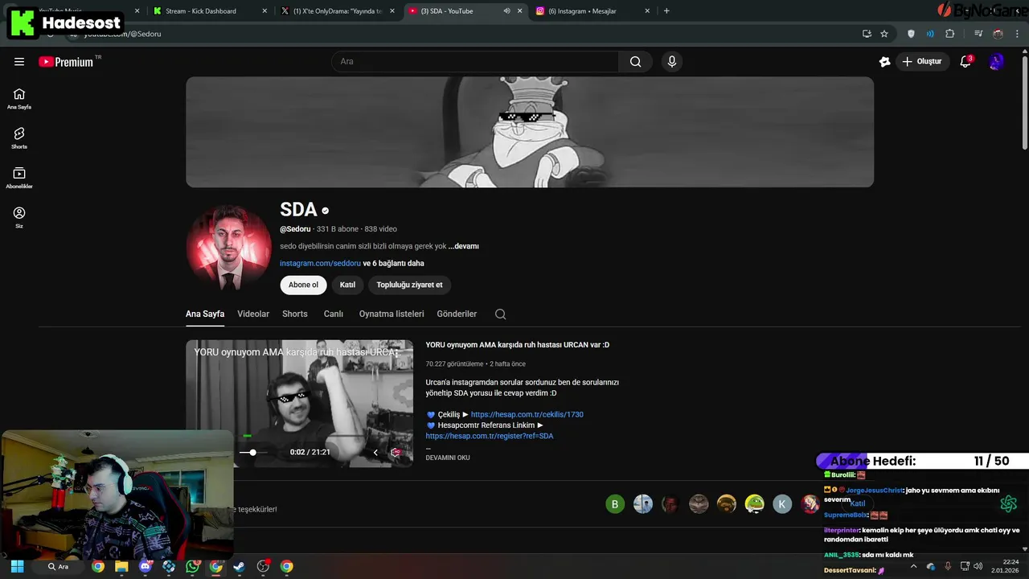This screenshot has height=579, width=1029.
Task: Go to Ana Sayfa in sidebar
Action: click(19, 99)
